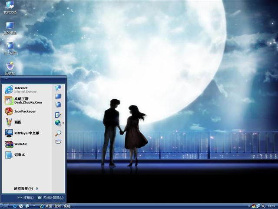Click the system tray clock showing 14:45

tap(271, 206)
